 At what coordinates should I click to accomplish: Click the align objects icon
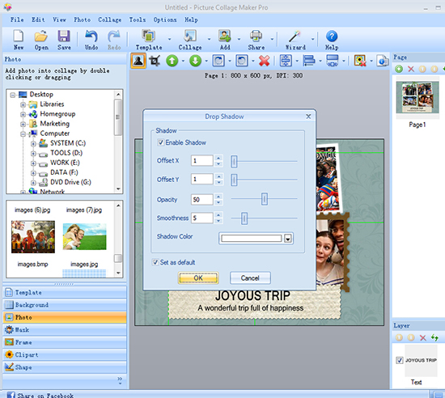tap(309, 61)
